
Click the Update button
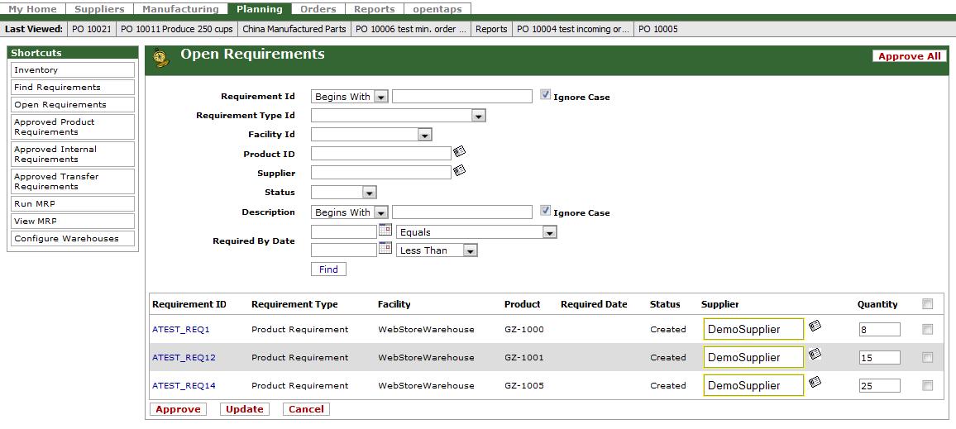[245, 409]
